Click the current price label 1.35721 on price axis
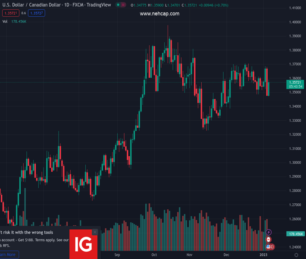 click(295, 85)
